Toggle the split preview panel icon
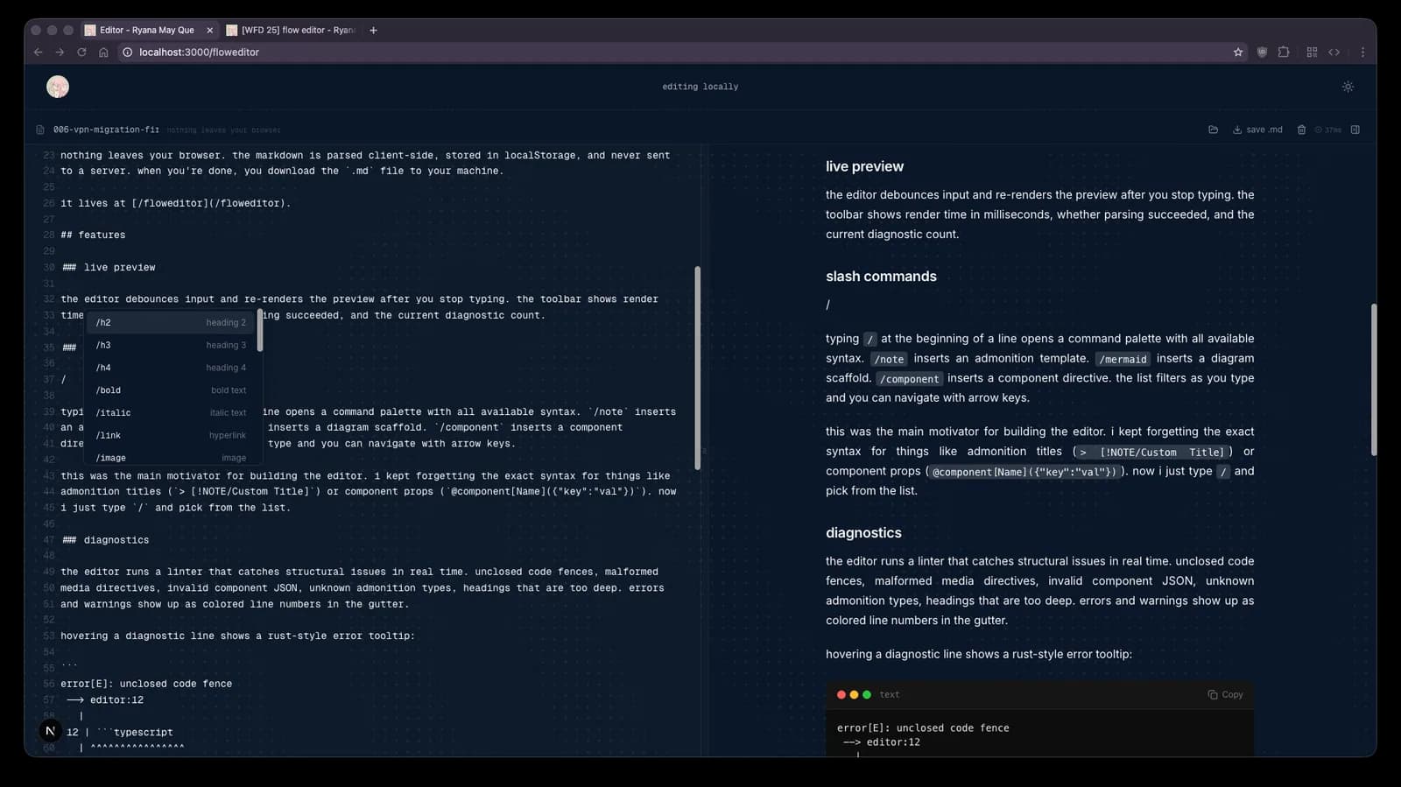 pos(1355,130)
